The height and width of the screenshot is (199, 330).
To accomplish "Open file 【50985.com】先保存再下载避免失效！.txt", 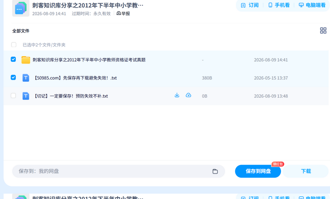I will point(75,78).
